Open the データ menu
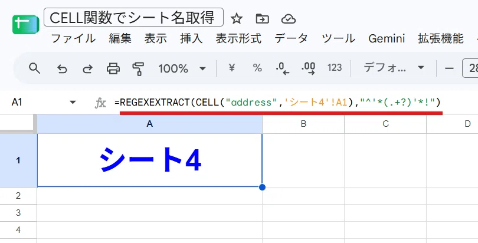Image resolution: width=478 pixels, height=243 pixels. click(x=291, y=39)
